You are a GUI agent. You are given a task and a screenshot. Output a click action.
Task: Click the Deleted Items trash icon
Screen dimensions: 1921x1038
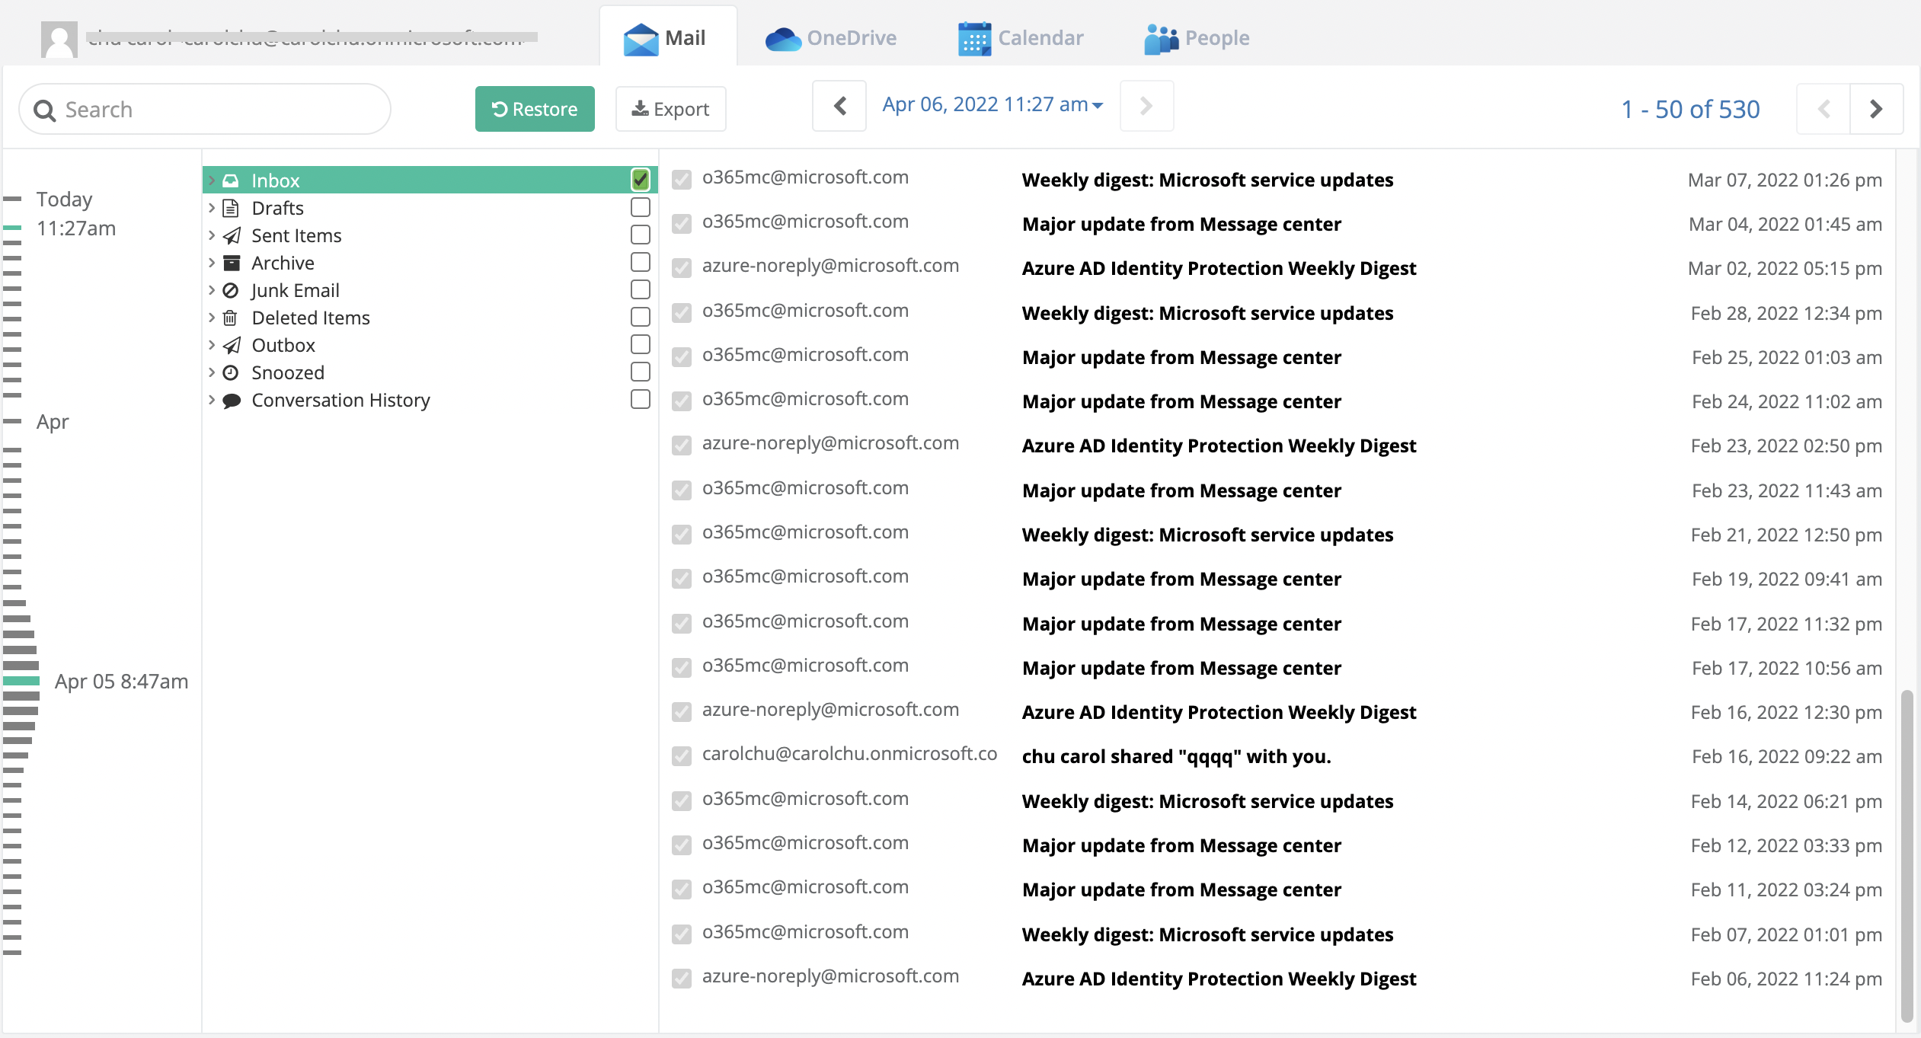[x=230, y=318]
